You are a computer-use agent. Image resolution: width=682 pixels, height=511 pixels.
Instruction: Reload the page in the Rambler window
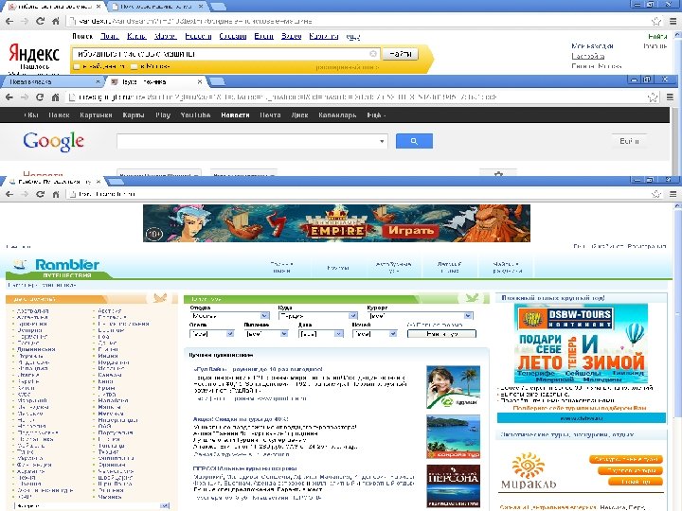[40, 194]
